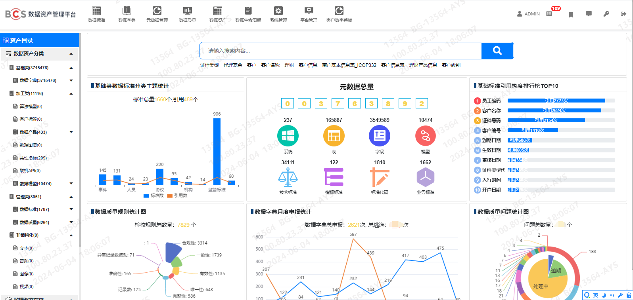Click the 技术标准 scales icon

tap(288, 177)
